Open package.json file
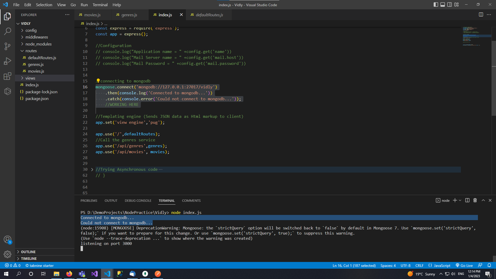 pyautogui.click(x=44, y=99)
